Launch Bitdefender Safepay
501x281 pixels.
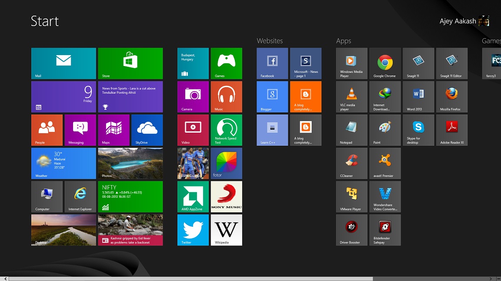(385, 230)
